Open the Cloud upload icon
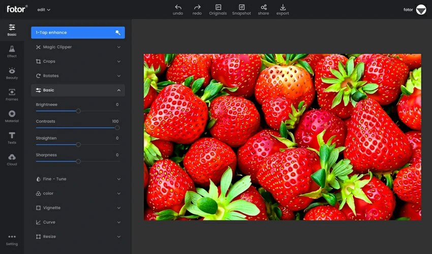The image size is (432, 254). [x=12, y=157]
